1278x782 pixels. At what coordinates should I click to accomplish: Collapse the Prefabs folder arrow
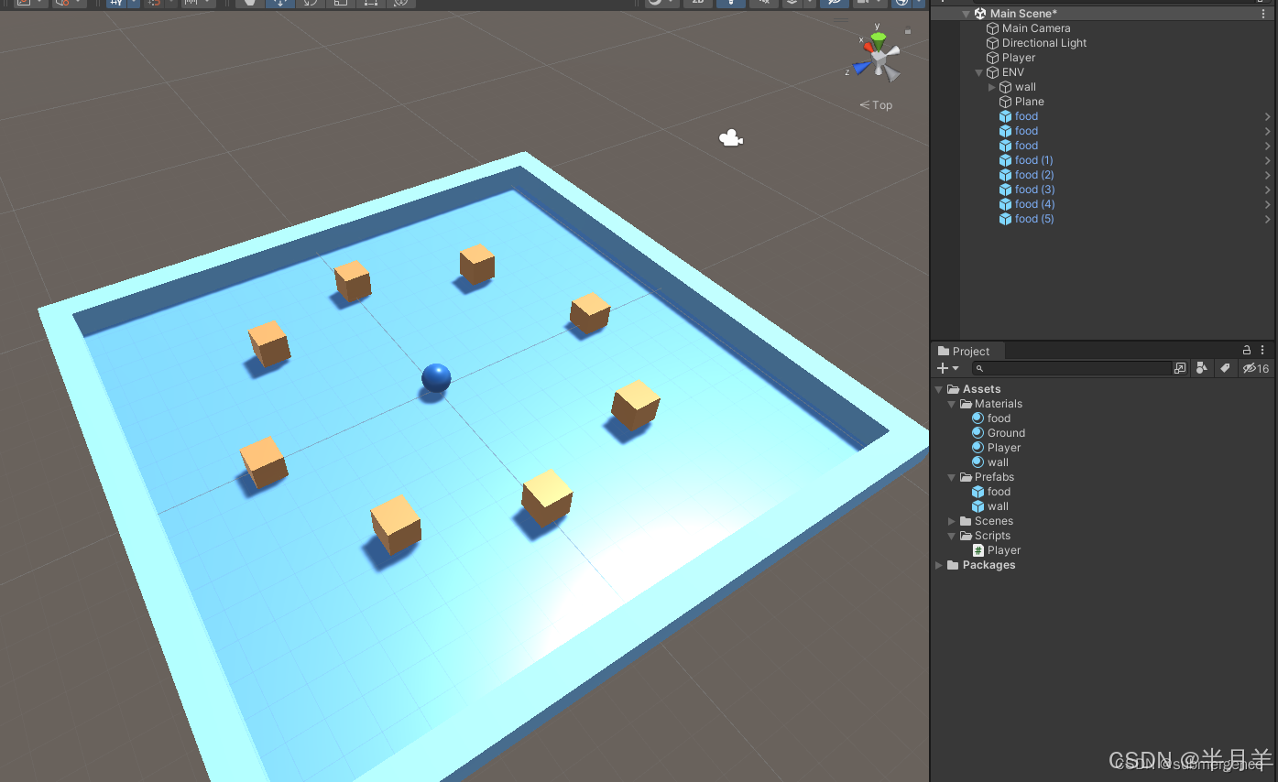click(952, 477)
